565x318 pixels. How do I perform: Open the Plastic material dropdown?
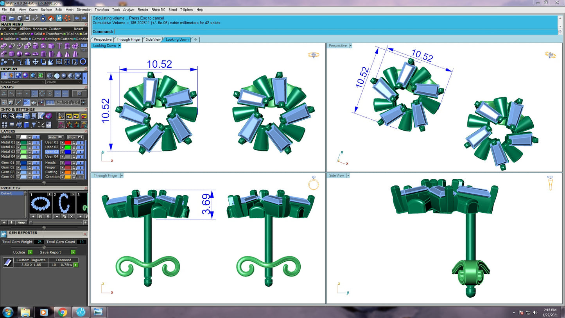[x=63, y=82]
